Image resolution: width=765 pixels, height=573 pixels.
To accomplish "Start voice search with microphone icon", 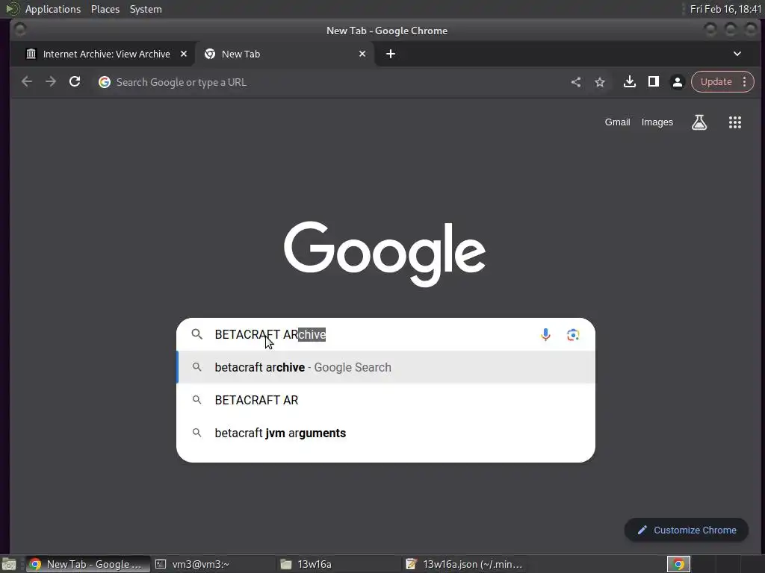I will [x=545, y=335].
